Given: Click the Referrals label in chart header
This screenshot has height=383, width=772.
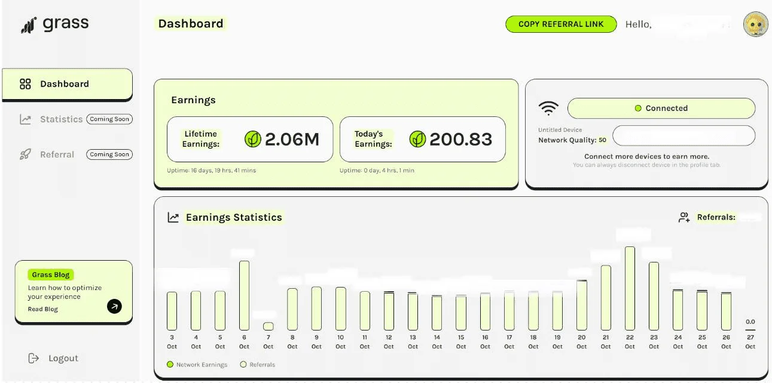Looking at the screenshot, I should pyautogui.click(x=716, y=217).
